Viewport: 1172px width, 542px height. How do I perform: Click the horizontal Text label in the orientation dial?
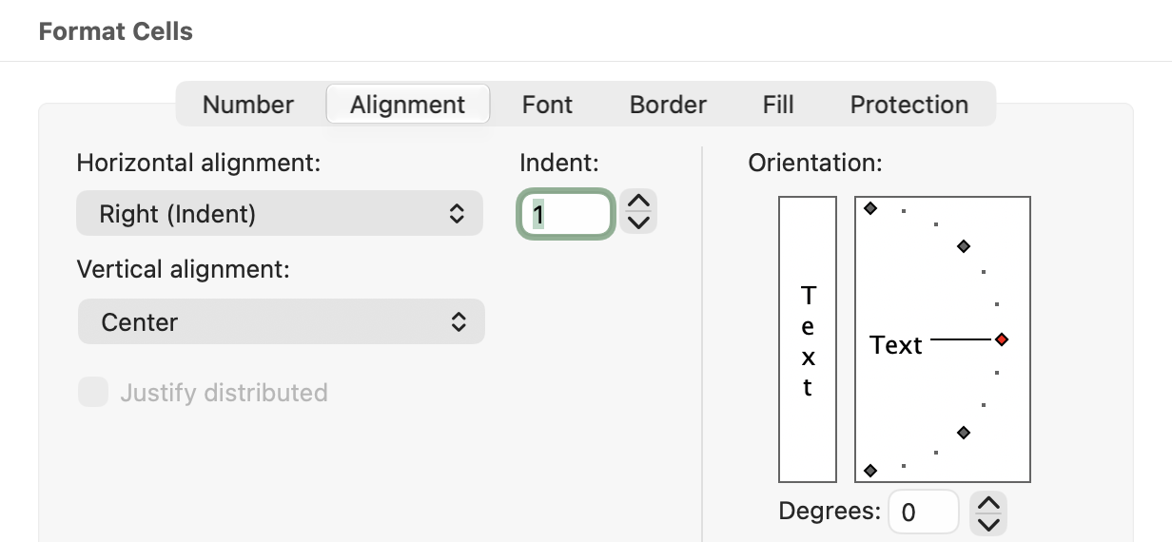896,345
